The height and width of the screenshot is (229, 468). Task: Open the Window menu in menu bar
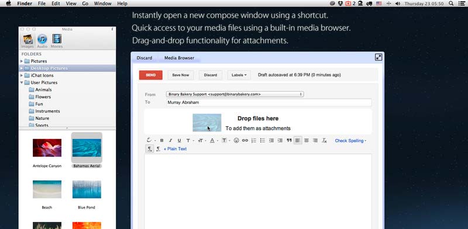click(x=102, y=4)
